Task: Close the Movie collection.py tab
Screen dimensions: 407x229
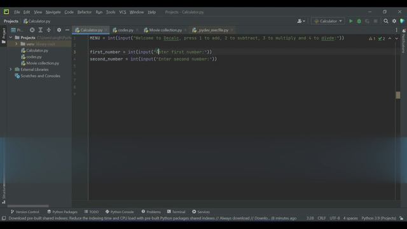Action: pyautogui.click(x=185, y=30)
